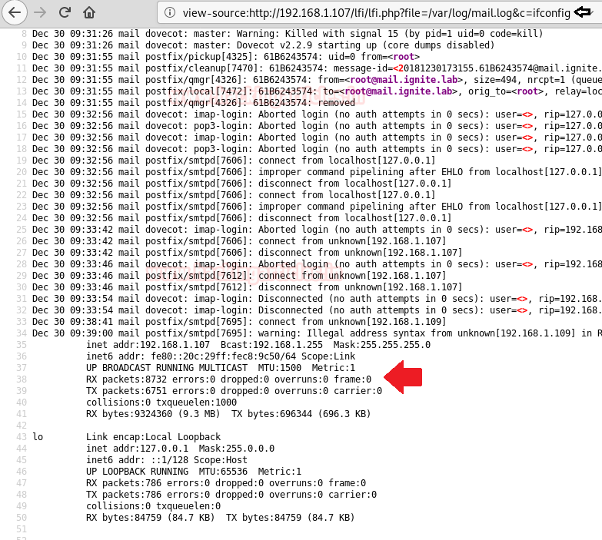Click 'TX packets:786' text on line 48
The height and width of the screenshot is (540, 602).
click(x=124, y=495)
